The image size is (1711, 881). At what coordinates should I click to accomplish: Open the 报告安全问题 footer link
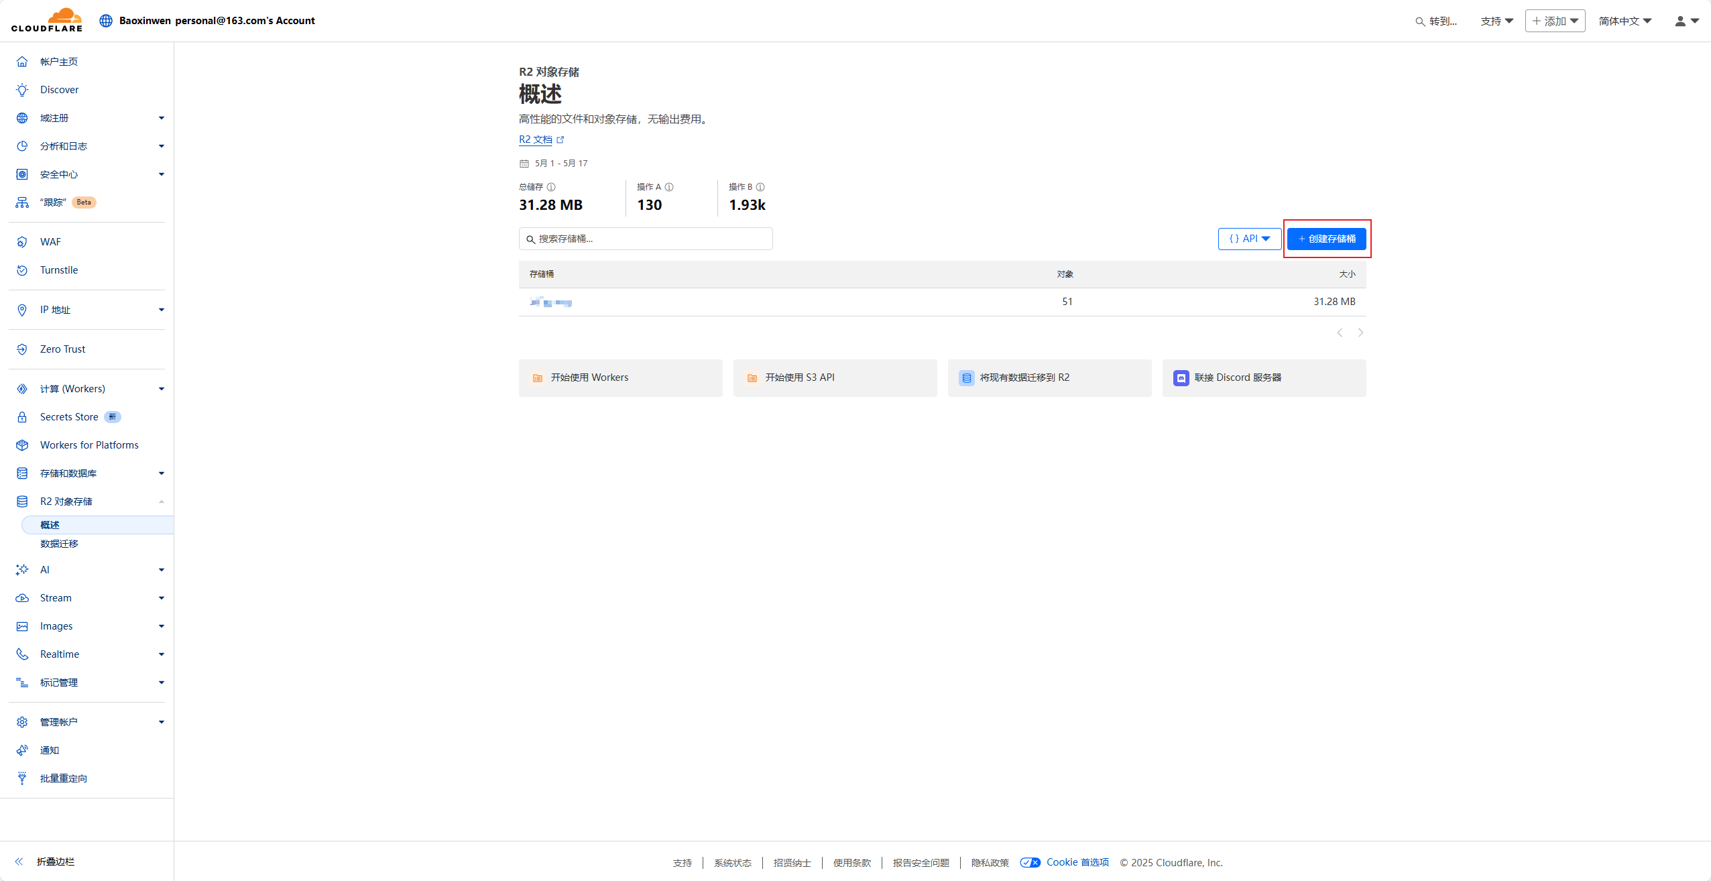[x=921, y=863]
